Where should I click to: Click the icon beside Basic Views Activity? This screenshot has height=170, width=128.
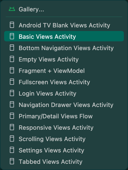[12, 36]
